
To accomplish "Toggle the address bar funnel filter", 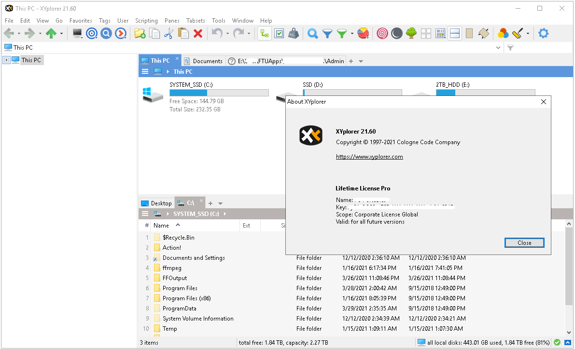I will pyautogui.click(x=510, y=47).
